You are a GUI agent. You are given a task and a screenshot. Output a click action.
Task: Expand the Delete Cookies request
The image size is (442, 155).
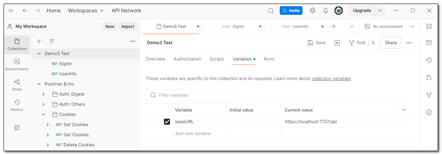point(48,145)
